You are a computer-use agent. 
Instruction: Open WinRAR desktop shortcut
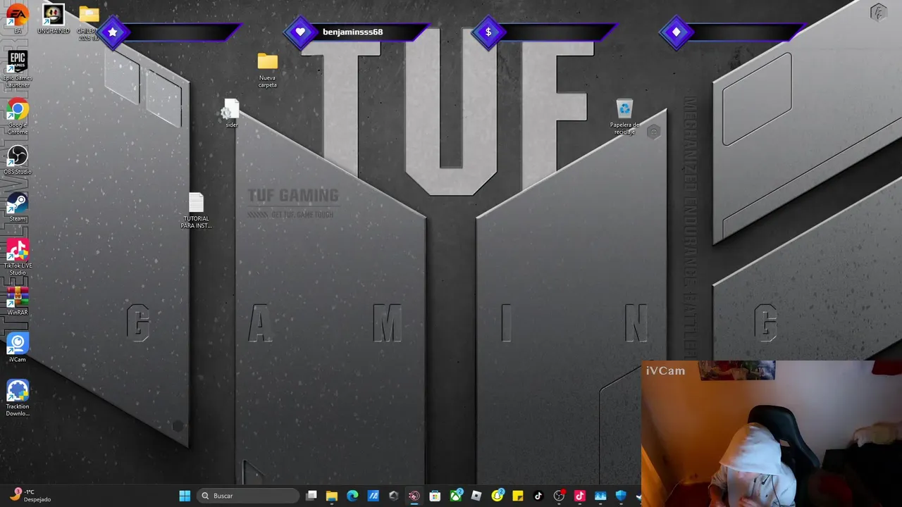click(18, 301)
